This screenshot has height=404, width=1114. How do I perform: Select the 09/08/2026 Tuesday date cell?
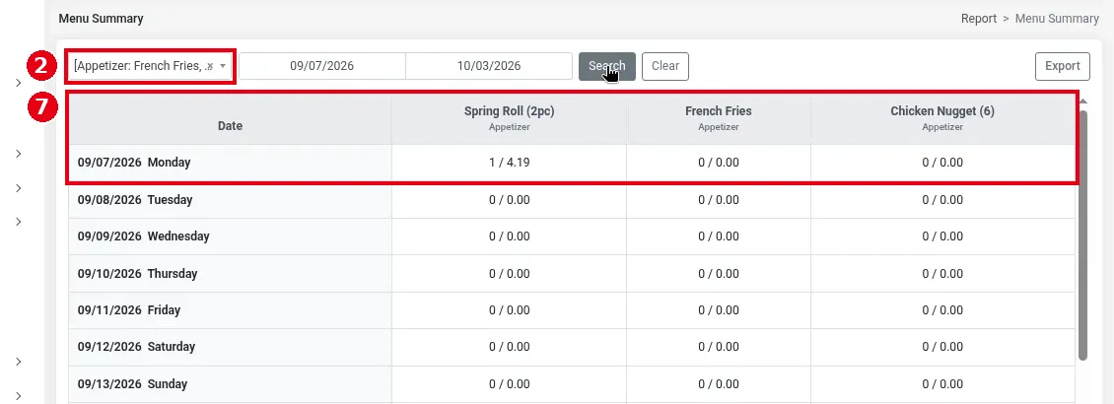230,199
